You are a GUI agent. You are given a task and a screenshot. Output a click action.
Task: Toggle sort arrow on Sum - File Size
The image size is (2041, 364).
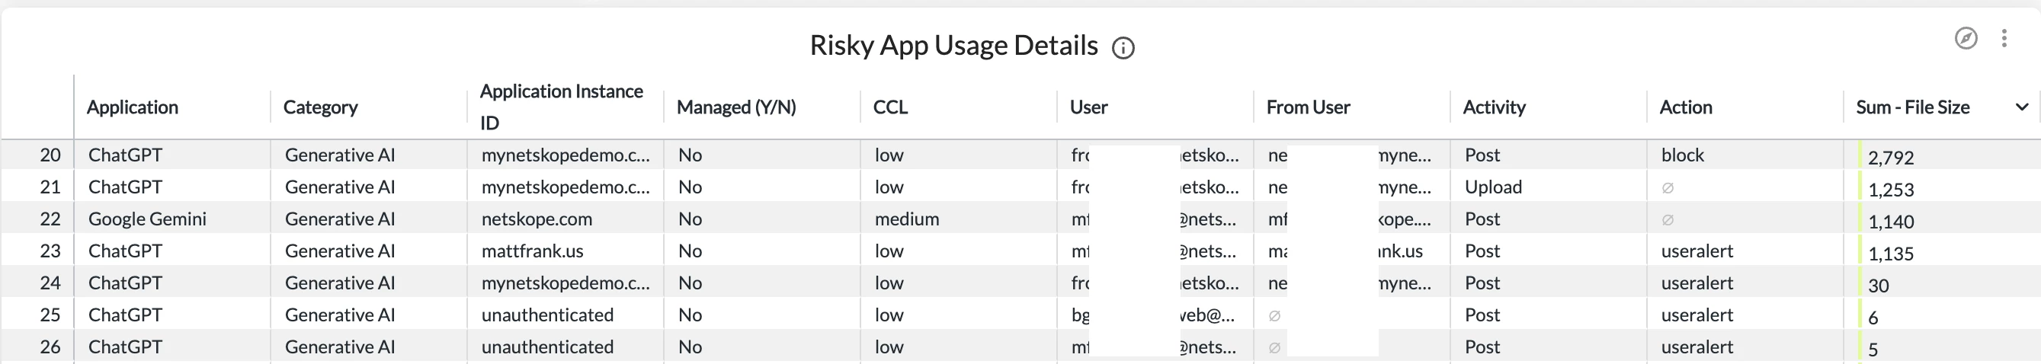(x=2021, y=107)
